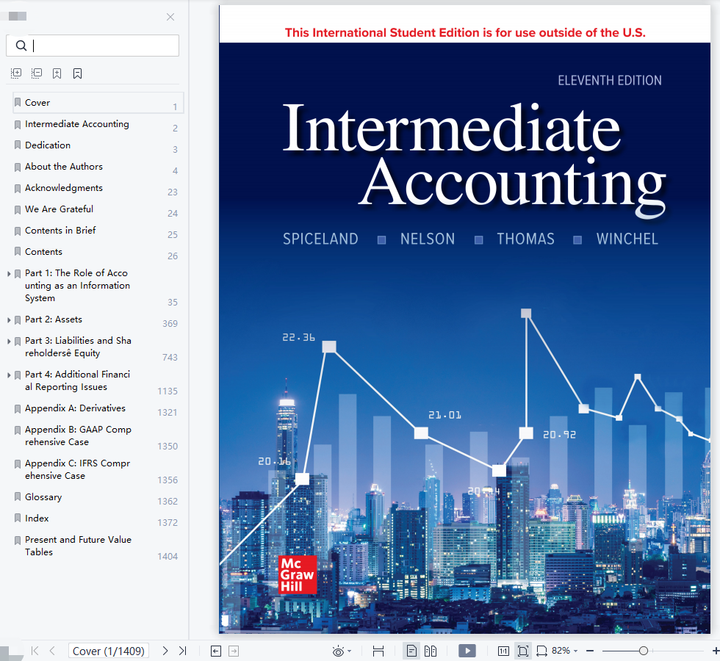Image resolution: width=720 pixels, height=661 pixels.
Task: Toggle the eye protection mode icon
Action: click(x=338, y=651)
